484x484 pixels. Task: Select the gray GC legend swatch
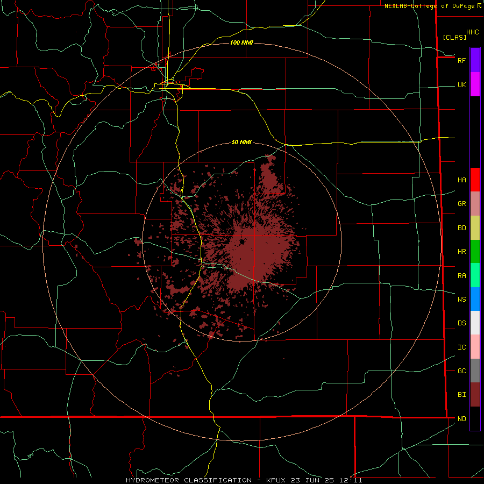click(475, 371)
